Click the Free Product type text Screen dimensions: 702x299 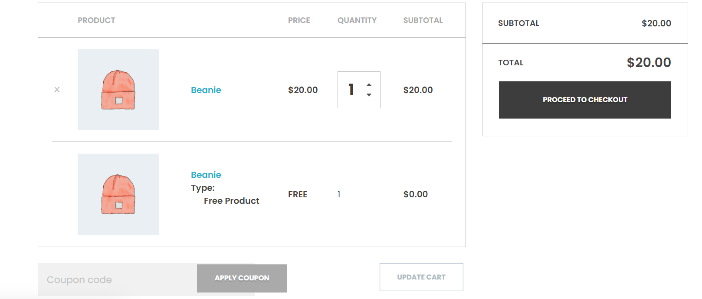click(x=231, y=201)
